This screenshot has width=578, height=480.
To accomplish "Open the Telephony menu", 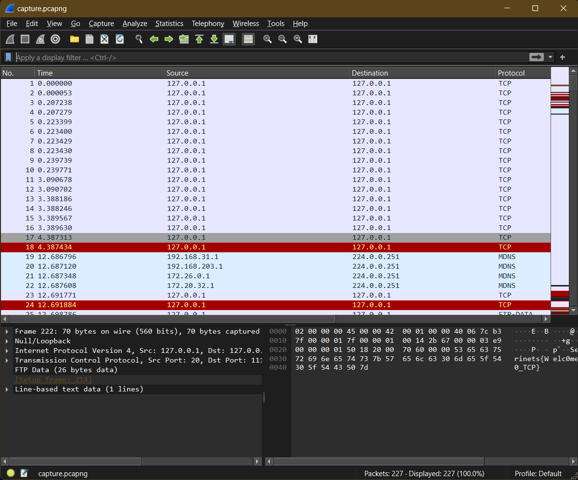I will pyautogui.click(x=208, y=24).
